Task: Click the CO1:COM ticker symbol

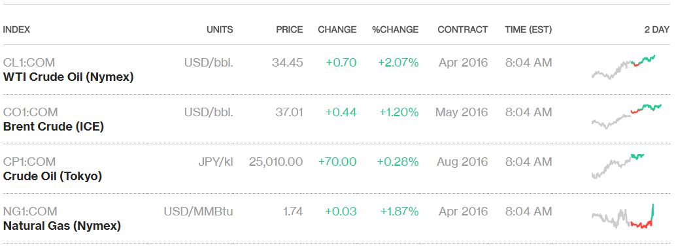Action: point(30,112)
